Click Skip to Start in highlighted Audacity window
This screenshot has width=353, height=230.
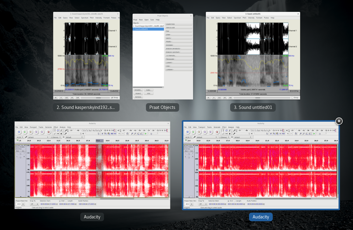click(205, 132)
